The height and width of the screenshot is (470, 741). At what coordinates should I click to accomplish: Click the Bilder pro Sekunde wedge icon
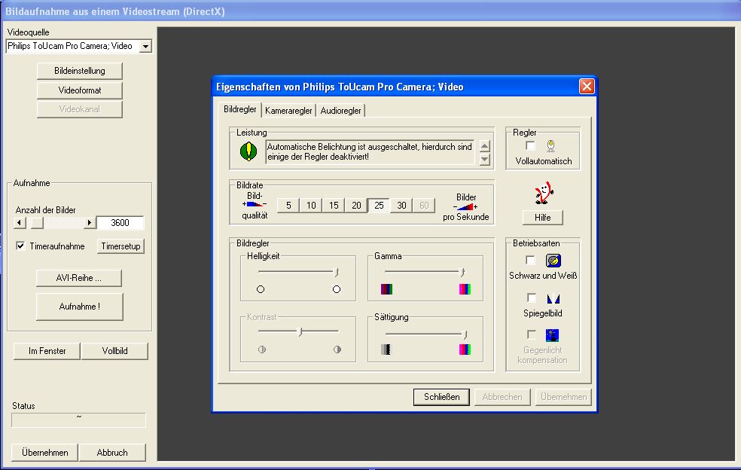point(465,206)
